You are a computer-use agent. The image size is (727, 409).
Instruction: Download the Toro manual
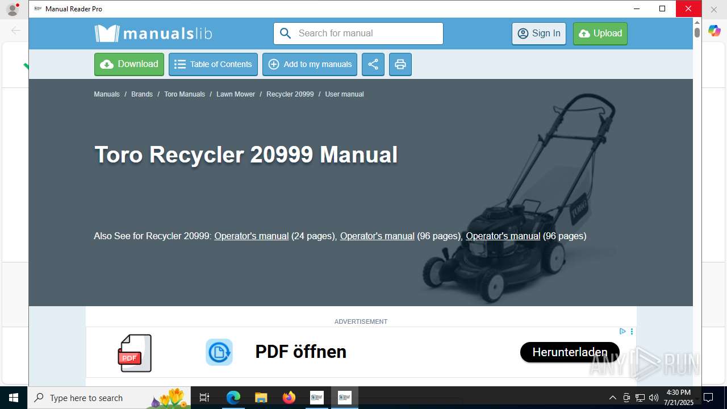coord(129,64)
